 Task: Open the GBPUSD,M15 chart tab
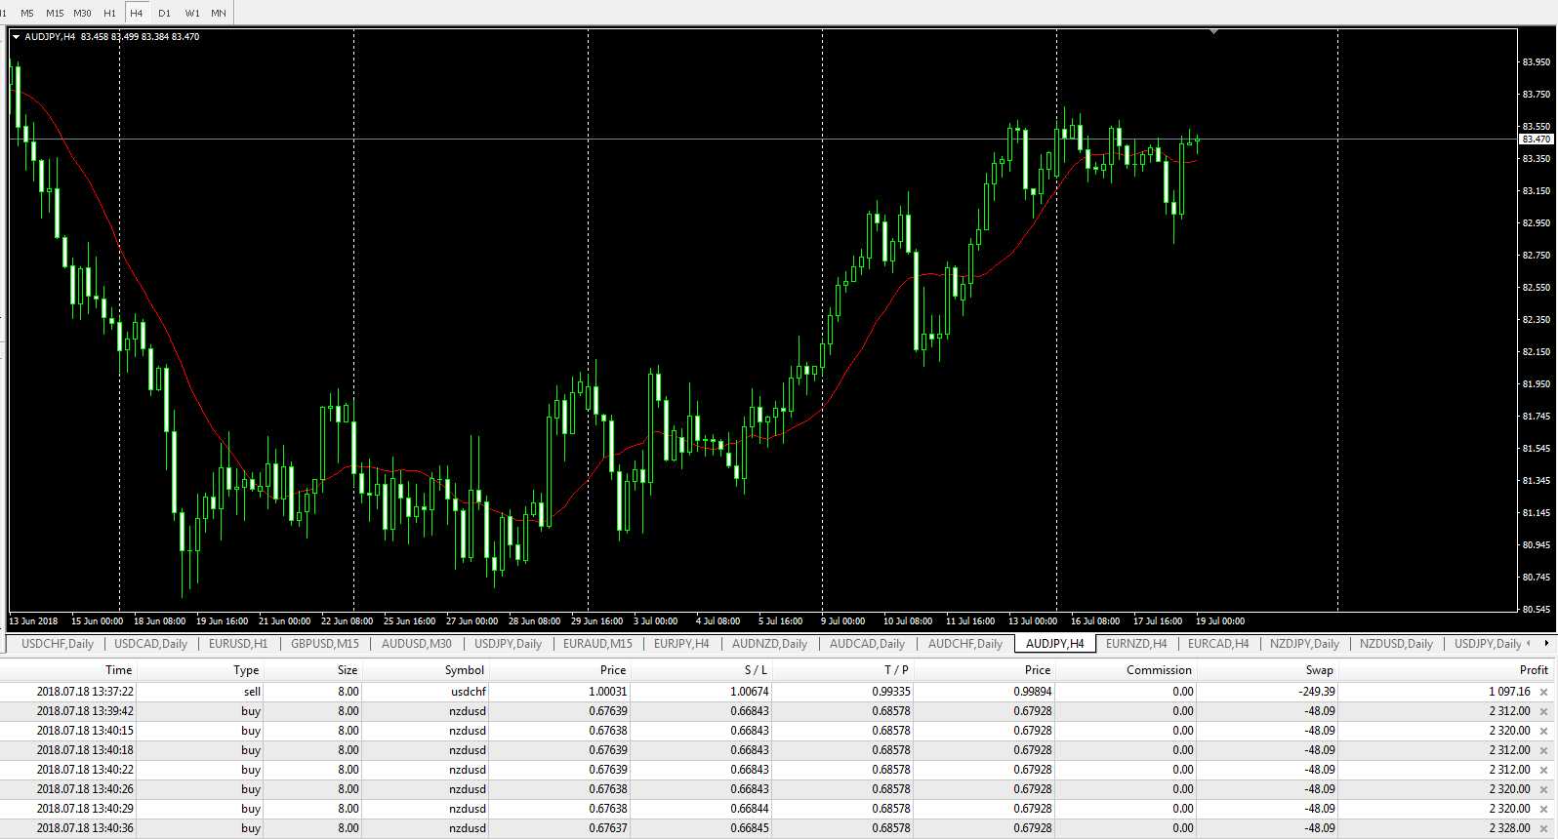pyautogui.click(x=324, y=644)
